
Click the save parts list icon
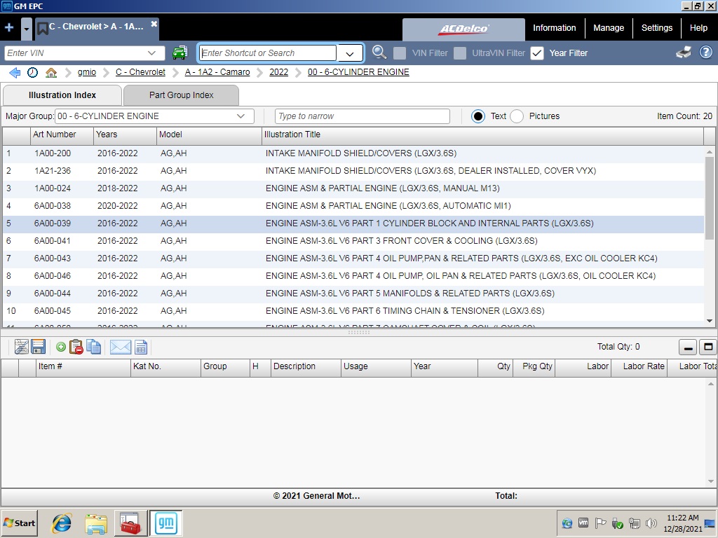38,346
